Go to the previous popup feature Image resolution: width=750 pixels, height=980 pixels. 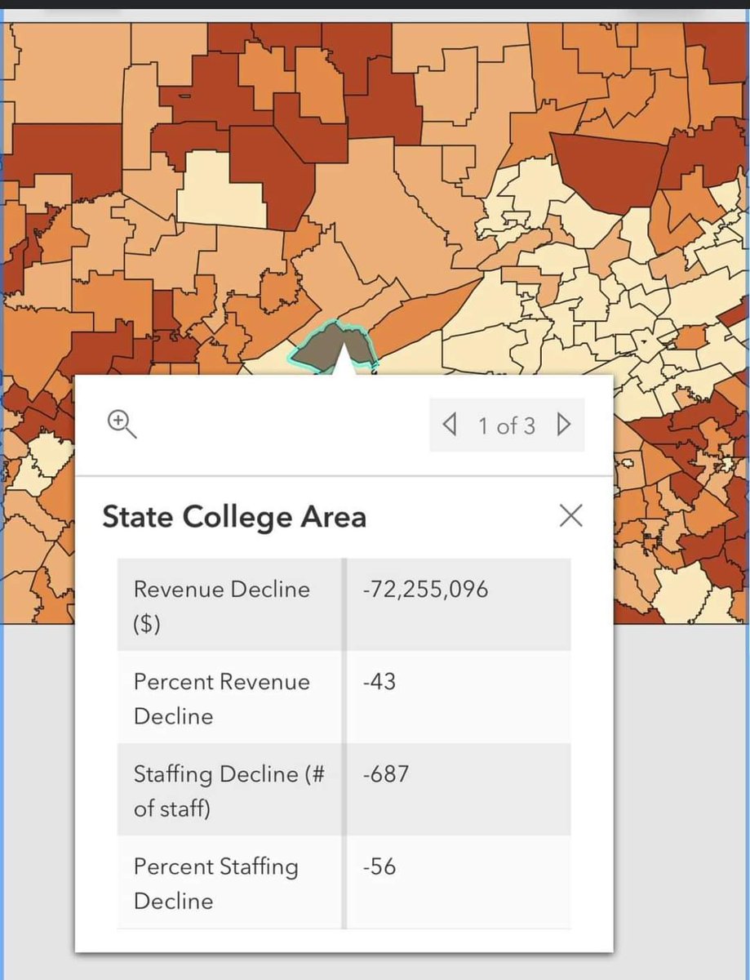click(x=448, y=425)
